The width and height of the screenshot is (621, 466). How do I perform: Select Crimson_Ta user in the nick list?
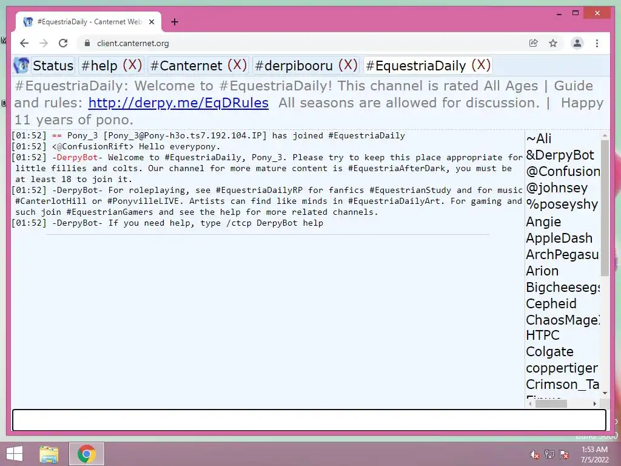[562, 384]
